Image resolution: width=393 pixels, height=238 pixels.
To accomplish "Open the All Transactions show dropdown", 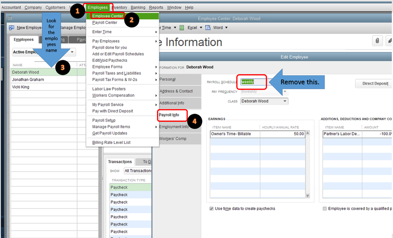I will pyautogui.click(x=138, y=171).
